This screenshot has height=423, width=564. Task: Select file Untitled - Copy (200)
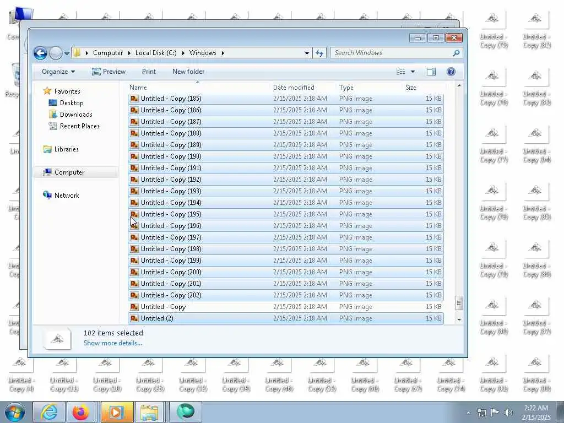click(x=286, y=272)
